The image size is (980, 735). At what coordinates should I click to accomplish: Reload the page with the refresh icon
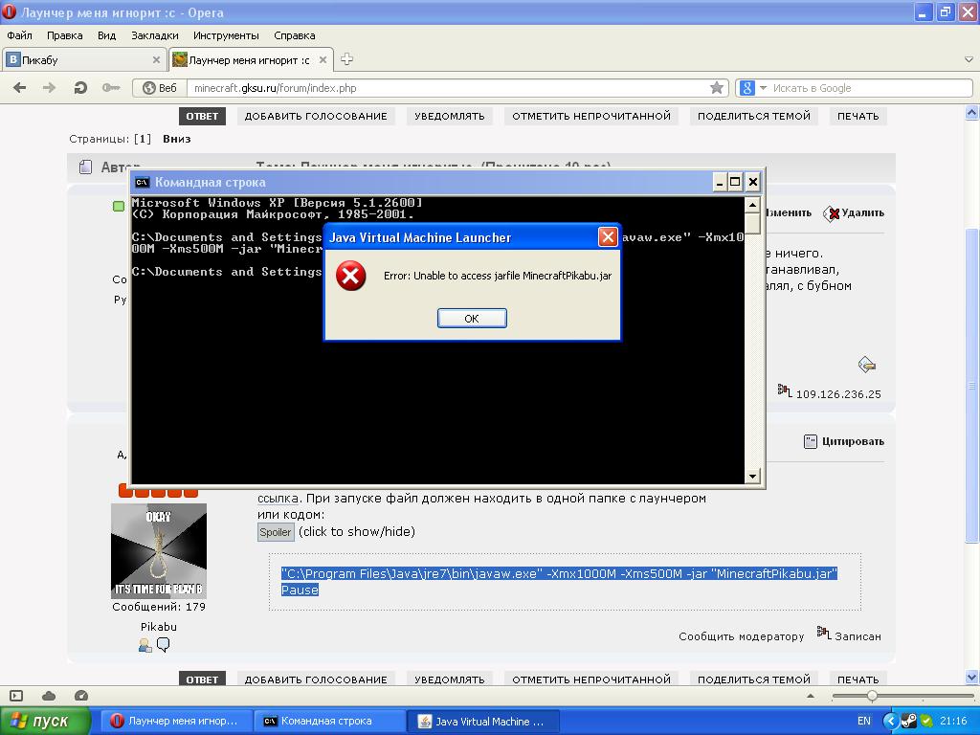point(80,87)
